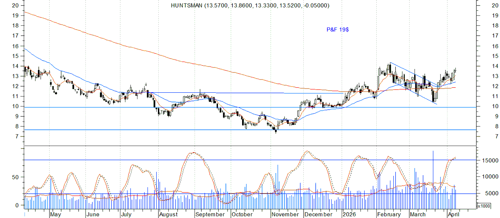500x218 pixels.
Task: Click "12" on the left price axis
Action: pos(15,86)
